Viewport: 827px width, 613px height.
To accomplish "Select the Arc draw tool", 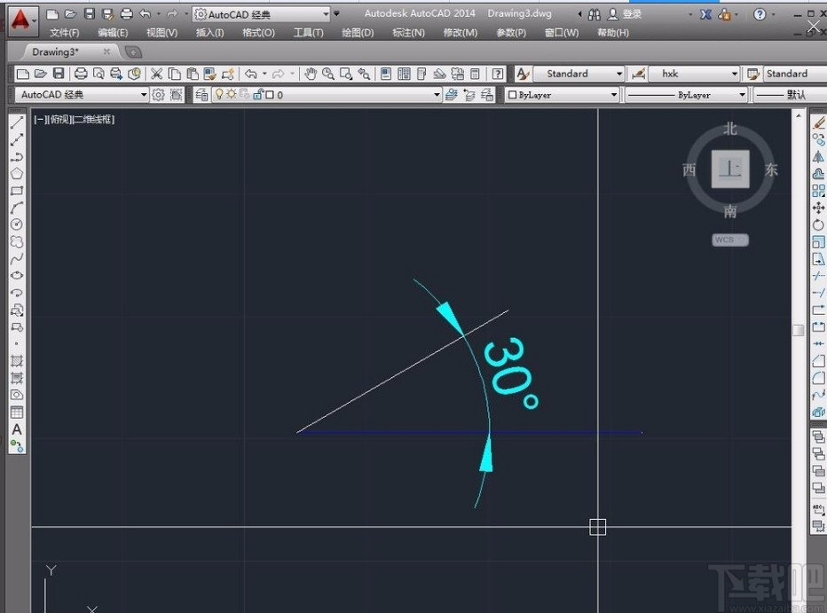I will pos(16,208).
